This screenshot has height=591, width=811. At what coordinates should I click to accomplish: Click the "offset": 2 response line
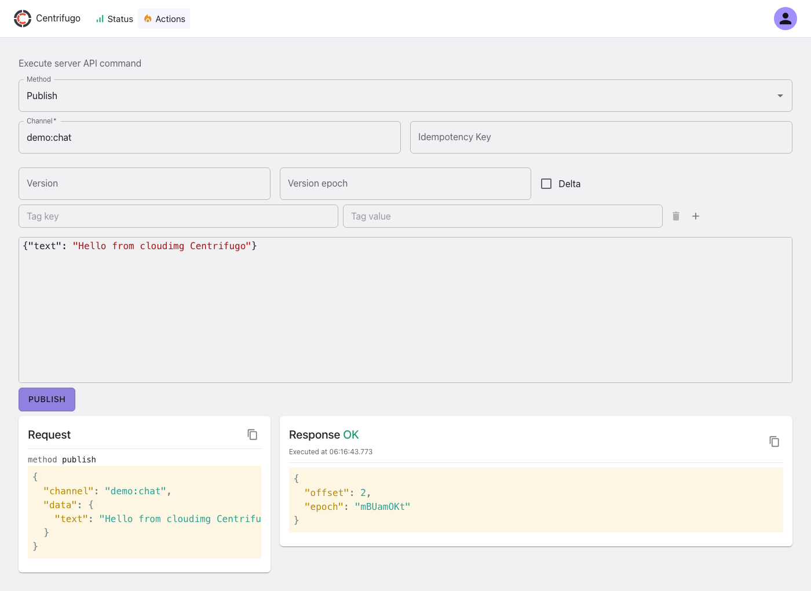pos(338,493)
